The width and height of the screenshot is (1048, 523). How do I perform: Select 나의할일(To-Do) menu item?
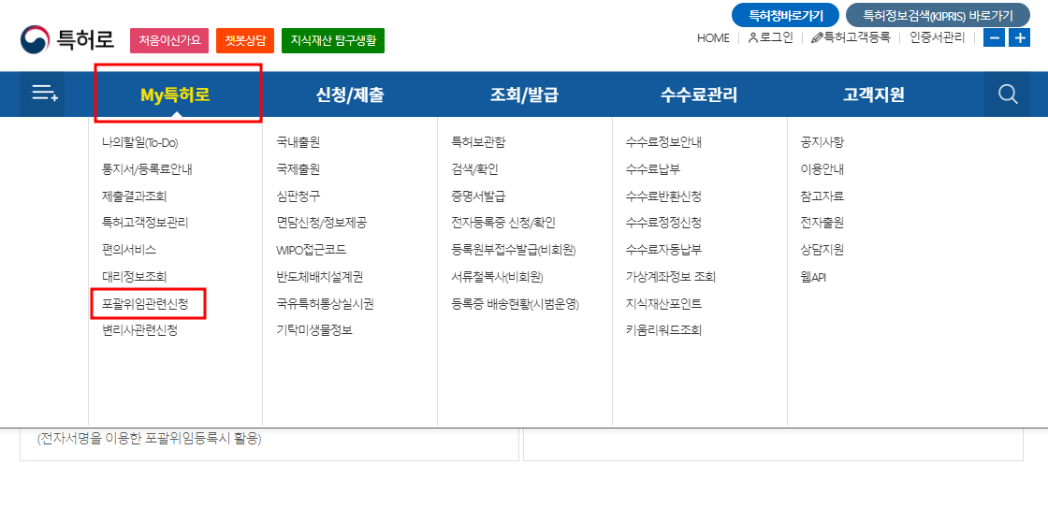click(x=140, y=142)
